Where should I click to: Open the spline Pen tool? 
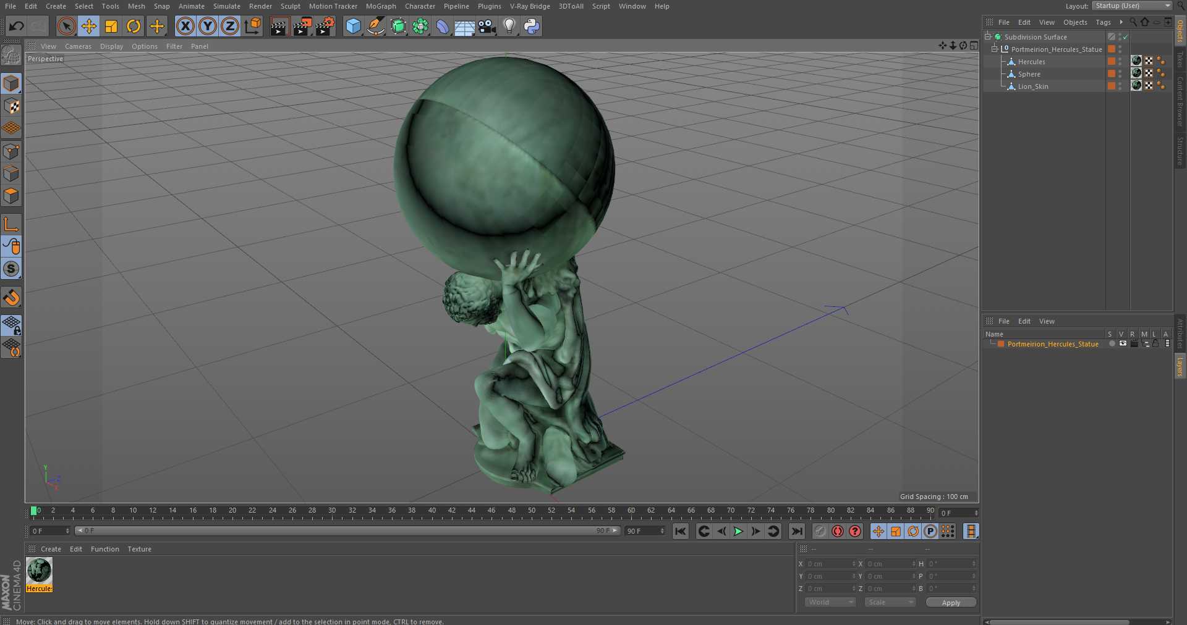click(375, 26)
